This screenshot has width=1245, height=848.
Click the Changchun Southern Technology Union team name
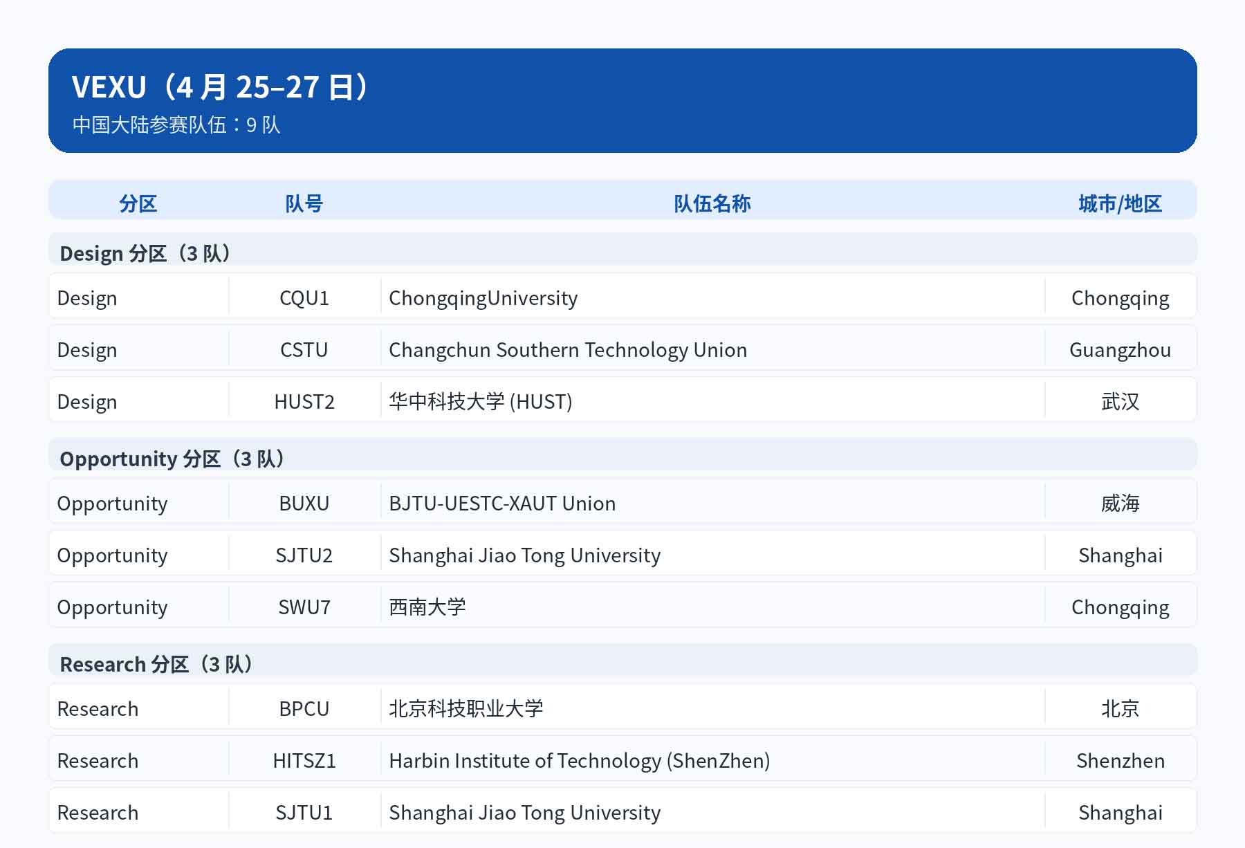(567, 350)
